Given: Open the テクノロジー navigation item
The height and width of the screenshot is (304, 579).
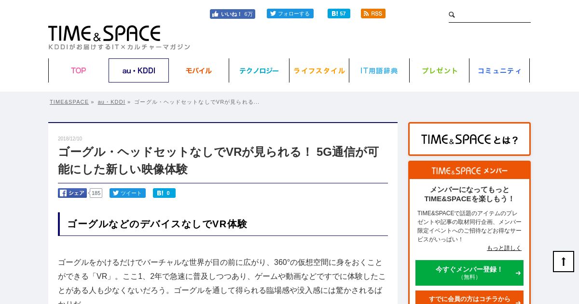Looking at the screenshot, I should [259, 70].
